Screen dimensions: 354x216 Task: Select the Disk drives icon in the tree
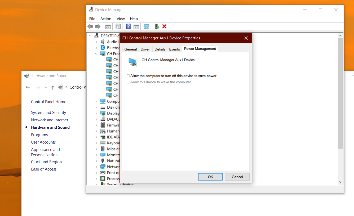coord(103,107)
